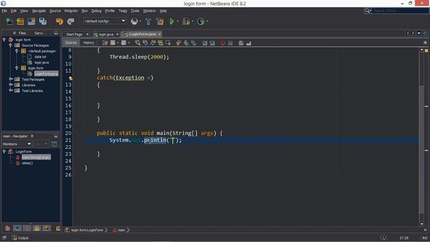Collapse the login.form package node
The width and height of the screenshot is (430, 242).
point(17,68)
